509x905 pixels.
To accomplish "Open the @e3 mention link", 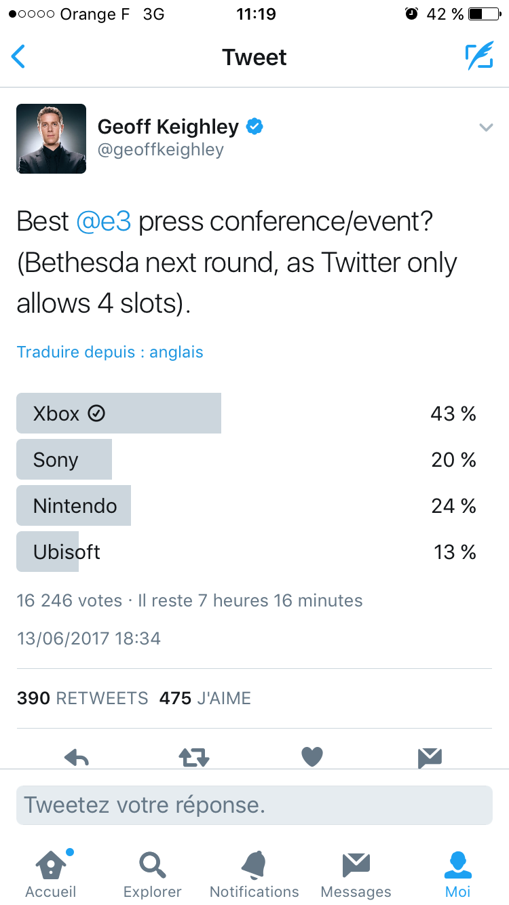I will [104, 222].
